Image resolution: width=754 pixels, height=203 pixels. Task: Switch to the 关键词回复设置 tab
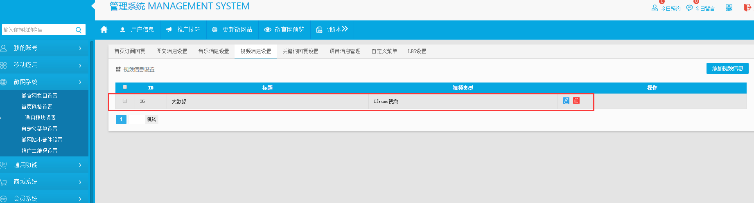click(300, 51)
